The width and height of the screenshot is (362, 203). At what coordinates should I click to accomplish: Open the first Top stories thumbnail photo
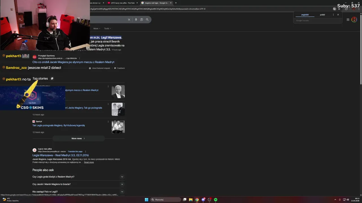click(x=118, y=92)
